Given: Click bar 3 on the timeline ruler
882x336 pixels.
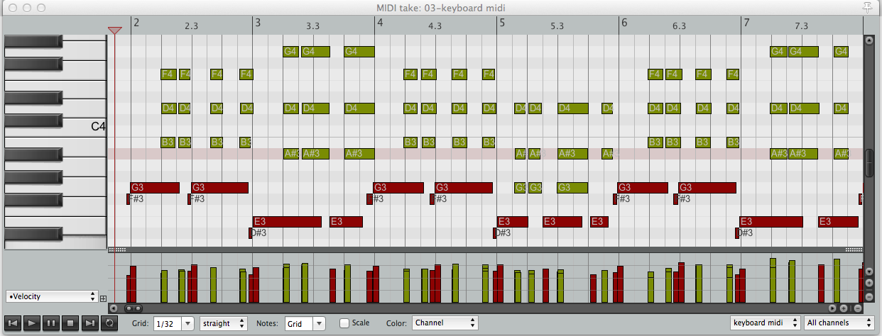Looking at the screenshot, I should 258,23.
